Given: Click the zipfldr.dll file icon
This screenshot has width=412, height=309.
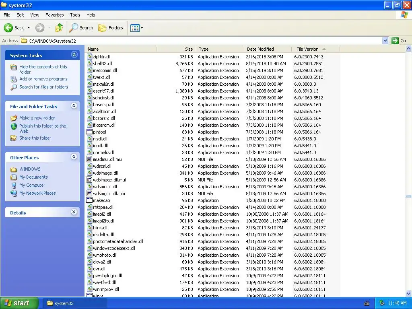Looking at the screenshot, I should pyautogui.click(x=89, y=56).
